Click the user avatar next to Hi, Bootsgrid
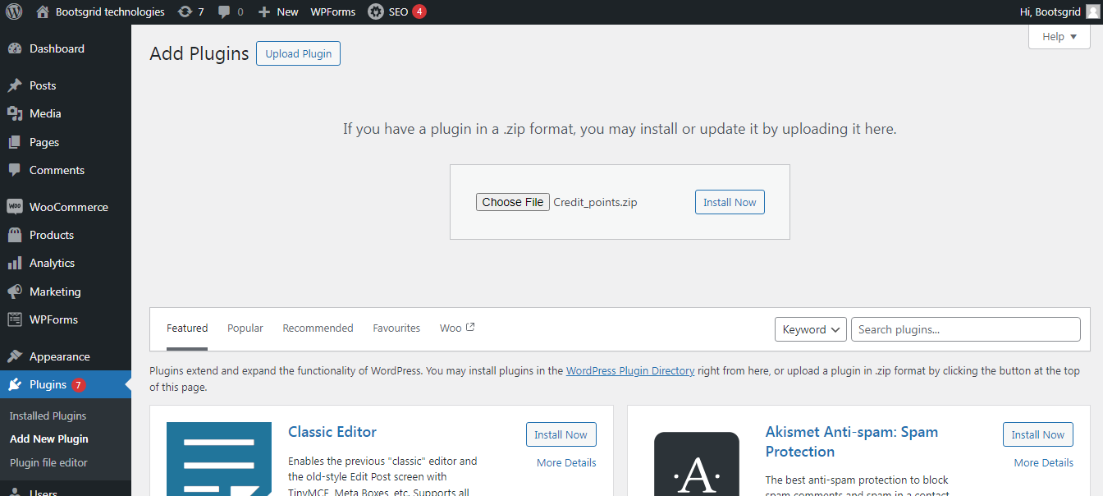 1092,11
